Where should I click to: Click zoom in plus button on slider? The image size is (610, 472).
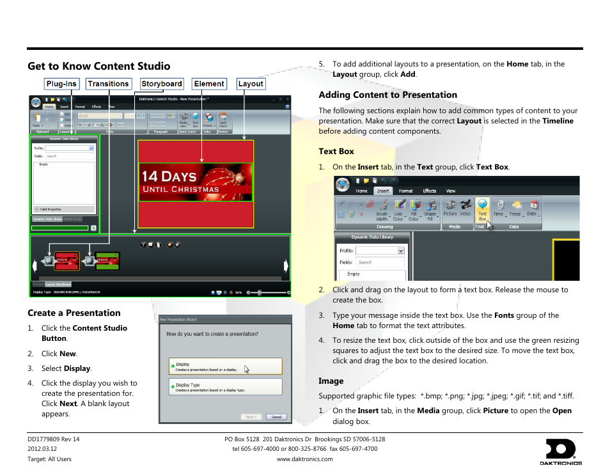click(x=288, y=292)
